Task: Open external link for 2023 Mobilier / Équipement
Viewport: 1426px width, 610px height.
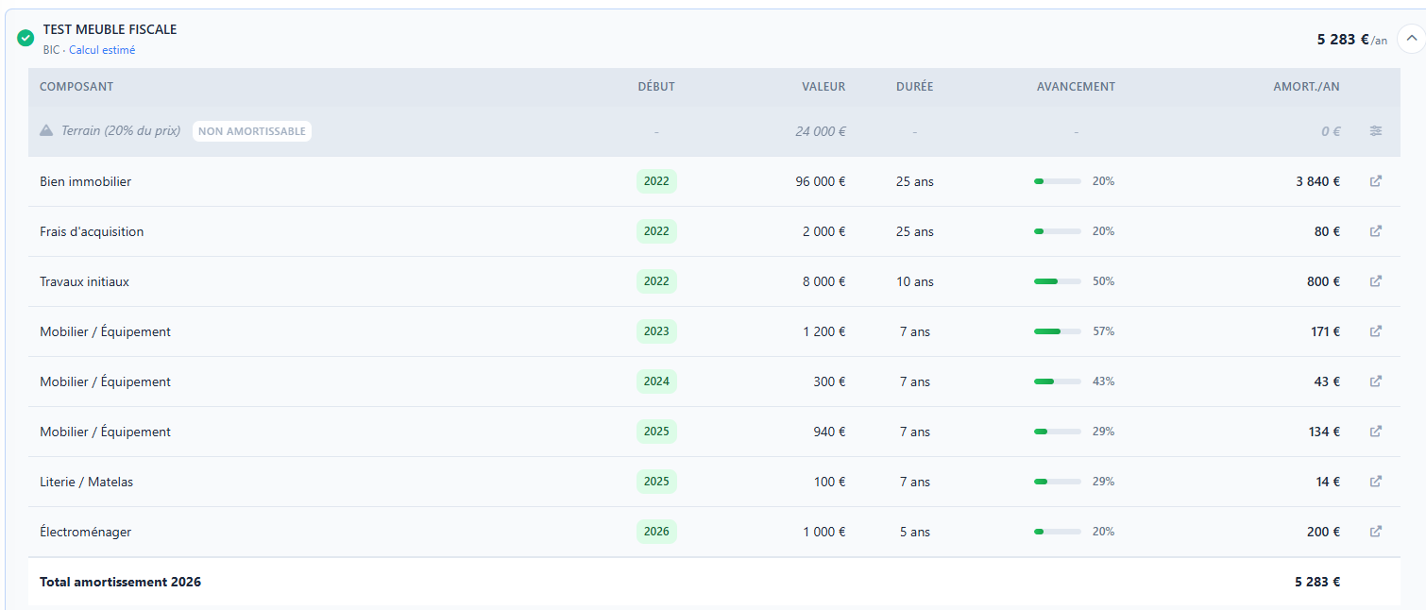Action: tap(1375, 331)
